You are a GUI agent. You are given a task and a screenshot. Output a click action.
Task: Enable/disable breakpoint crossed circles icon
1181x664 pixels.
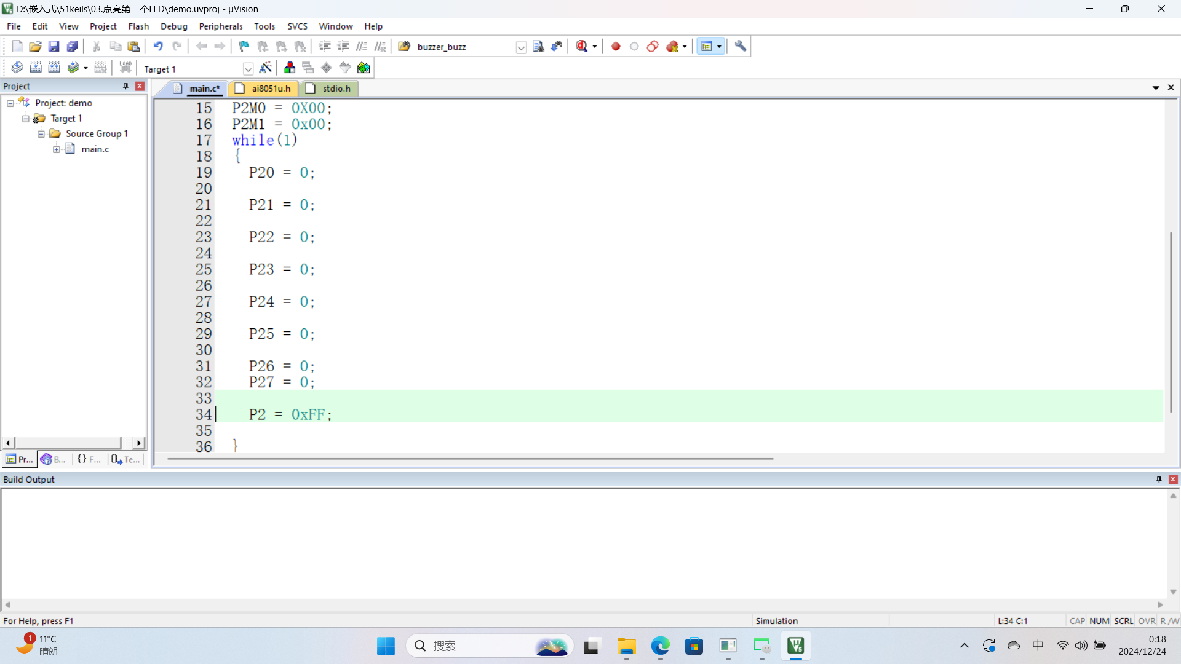tap(653, 46)
